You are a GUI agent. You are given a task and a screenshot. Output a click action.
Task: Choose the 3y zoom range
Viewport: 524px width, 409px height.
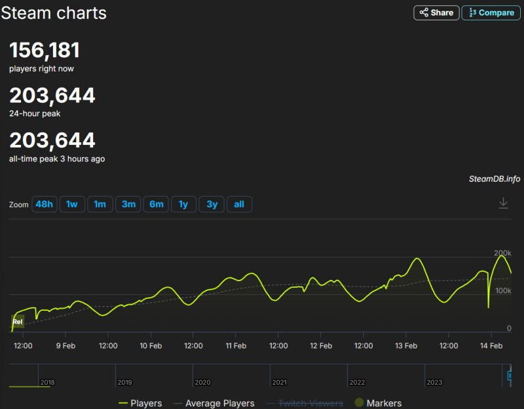tap(212, 204)
